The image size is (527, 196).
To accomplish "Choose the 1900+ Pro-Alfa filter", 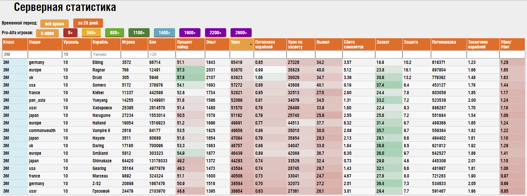I will click(x=190, y=33).
